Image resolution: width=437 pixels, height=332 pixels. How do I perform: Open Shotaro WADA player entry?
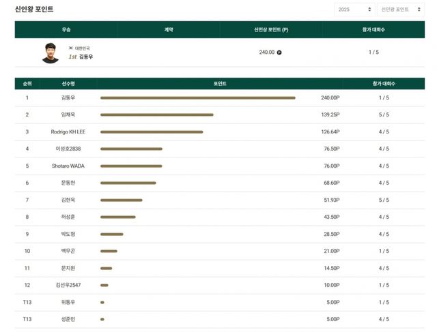coord(68,166)
